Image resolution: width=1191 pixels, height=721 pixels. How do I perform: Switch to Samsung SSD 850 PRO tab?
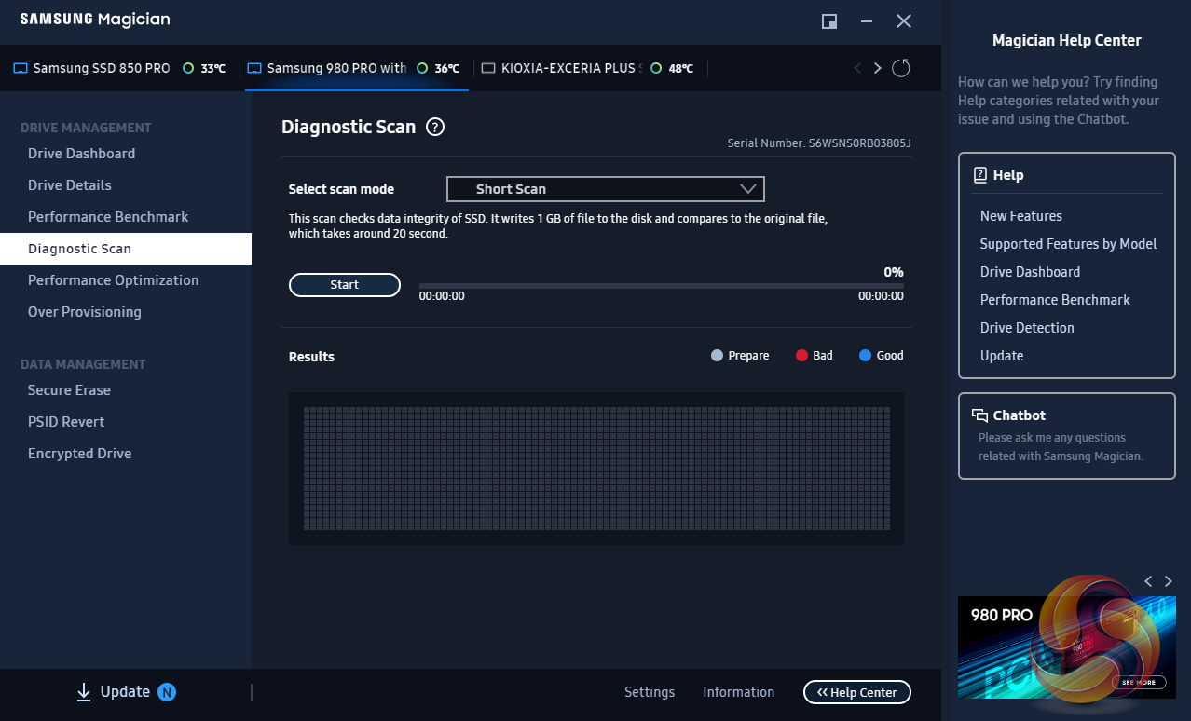pos(101,68)
